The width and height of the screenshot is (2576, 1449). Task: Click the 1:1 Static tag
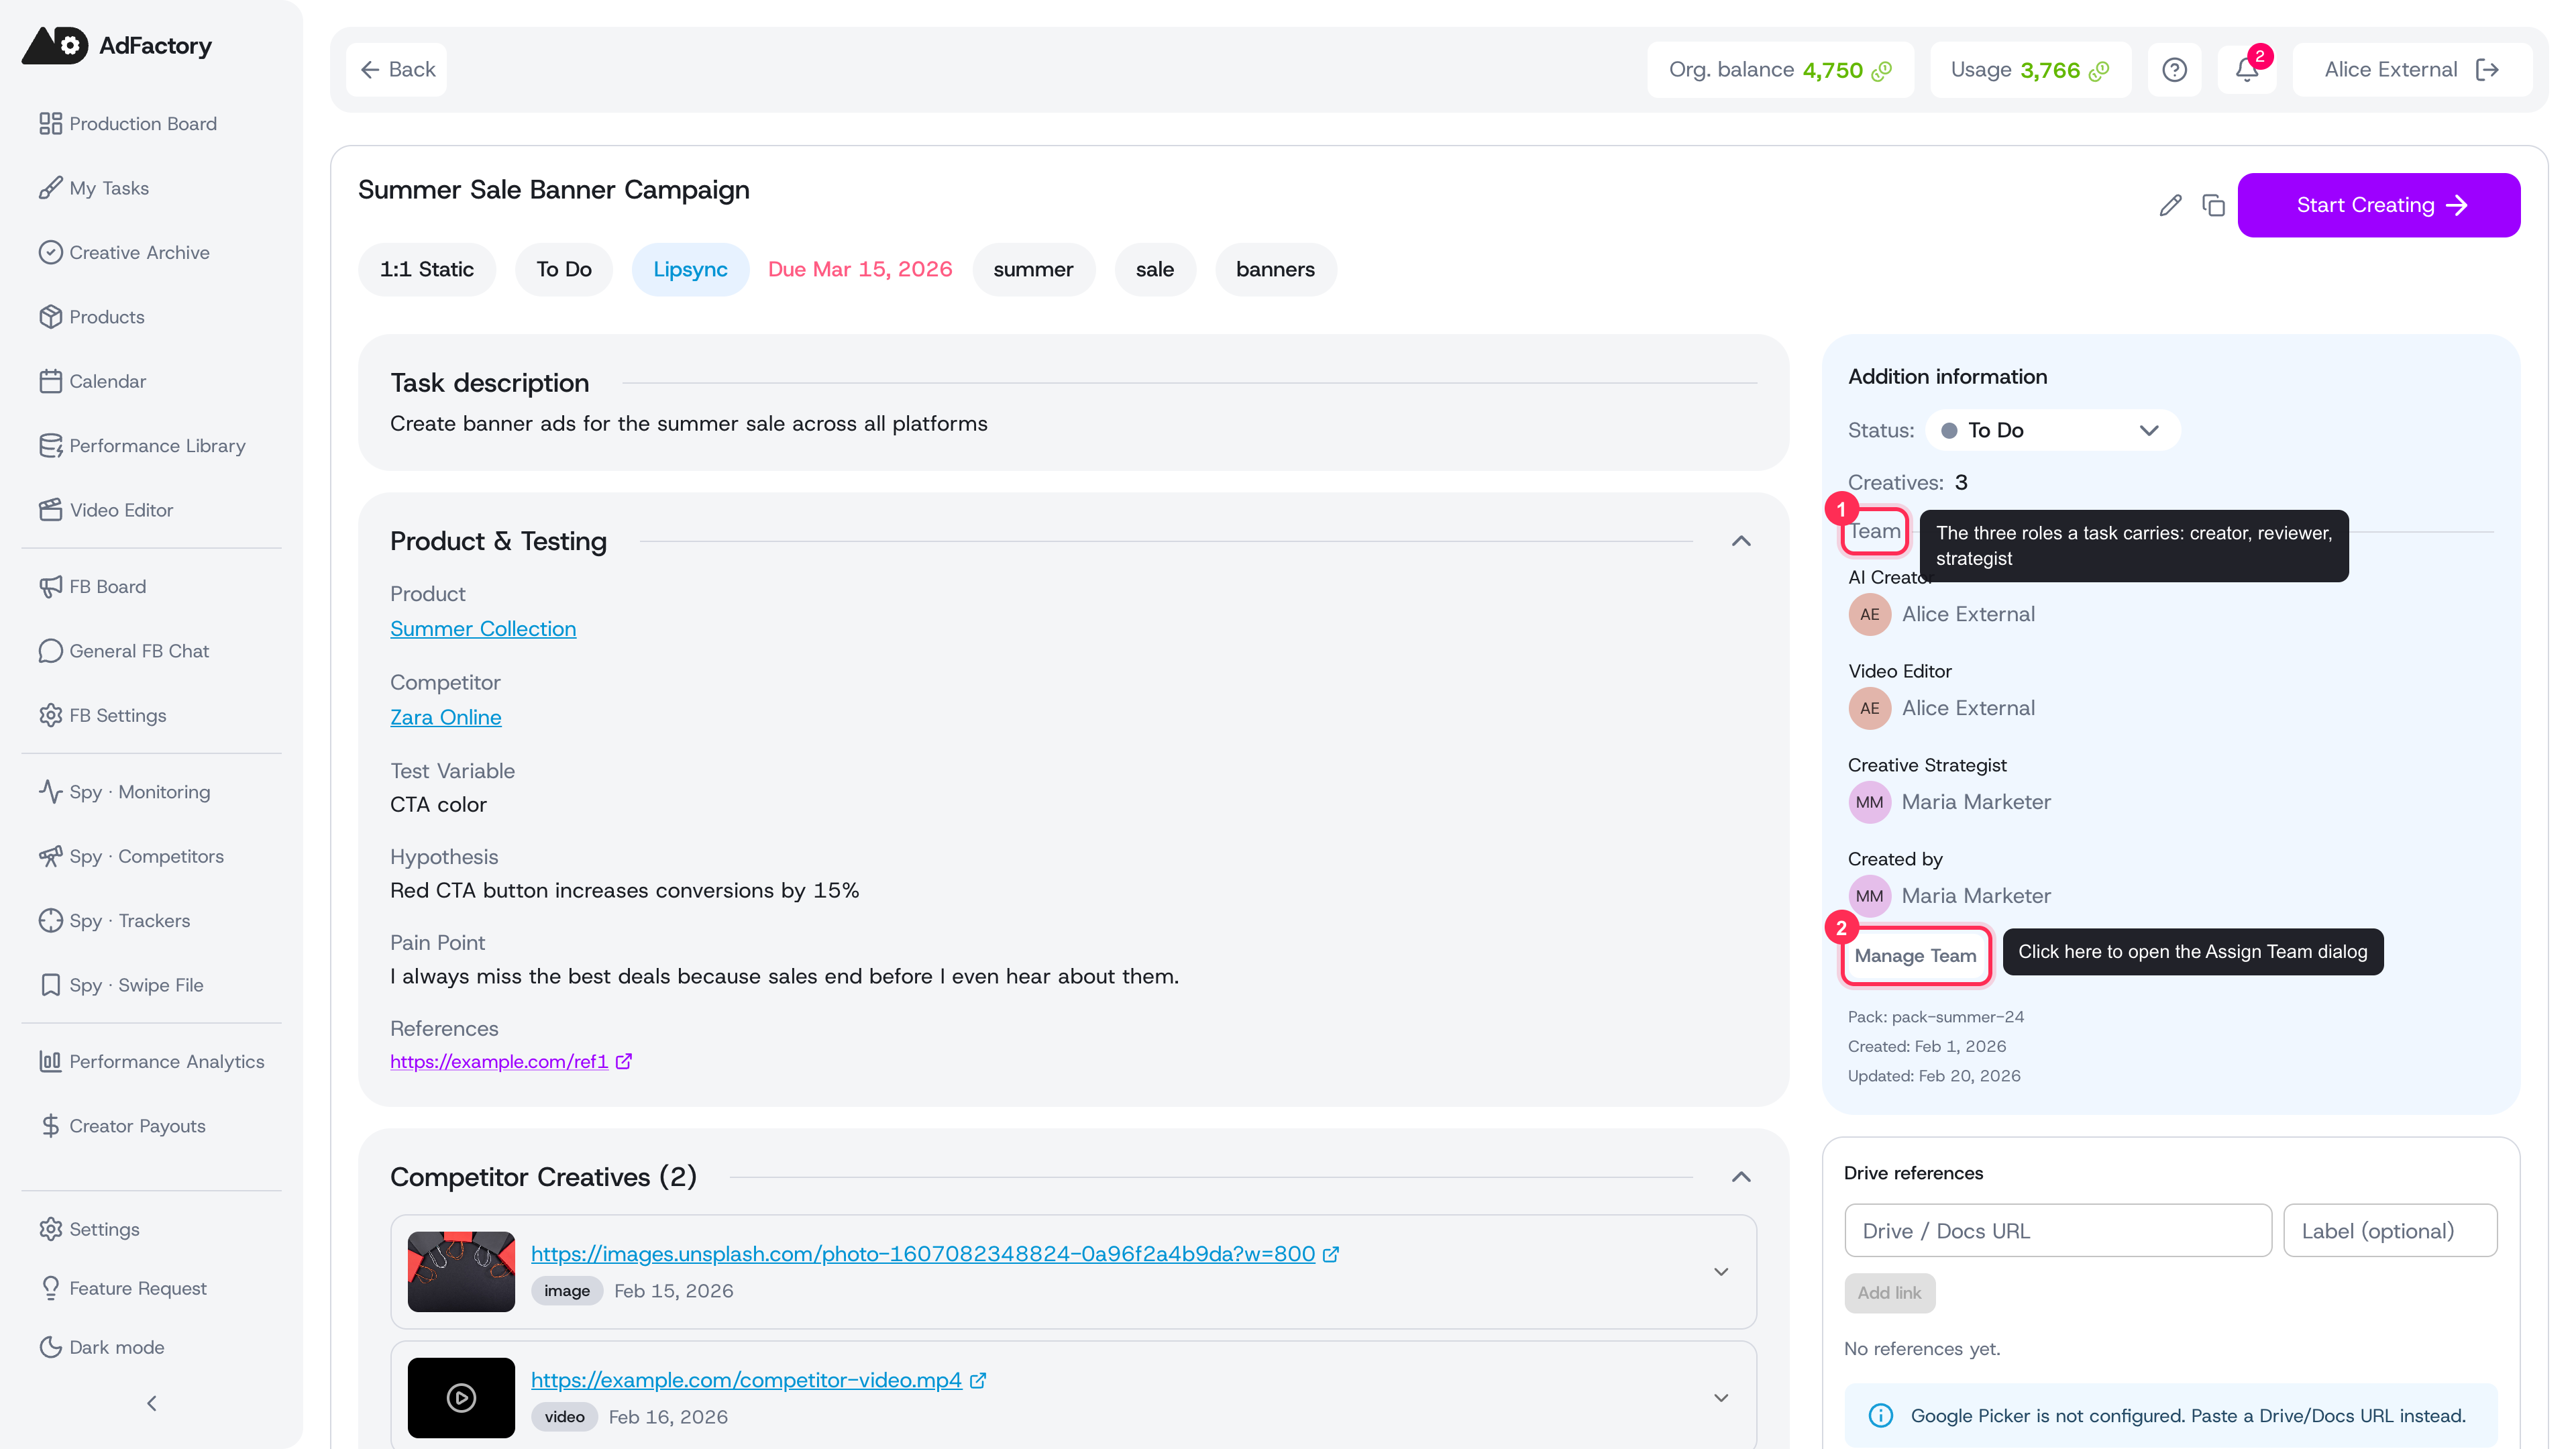(x=427, y=269)
